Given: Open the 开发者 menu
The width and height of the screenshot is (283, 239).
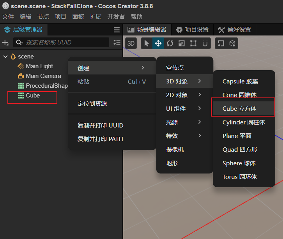Looking at the screenshot, I should click(x=116, y=17).
